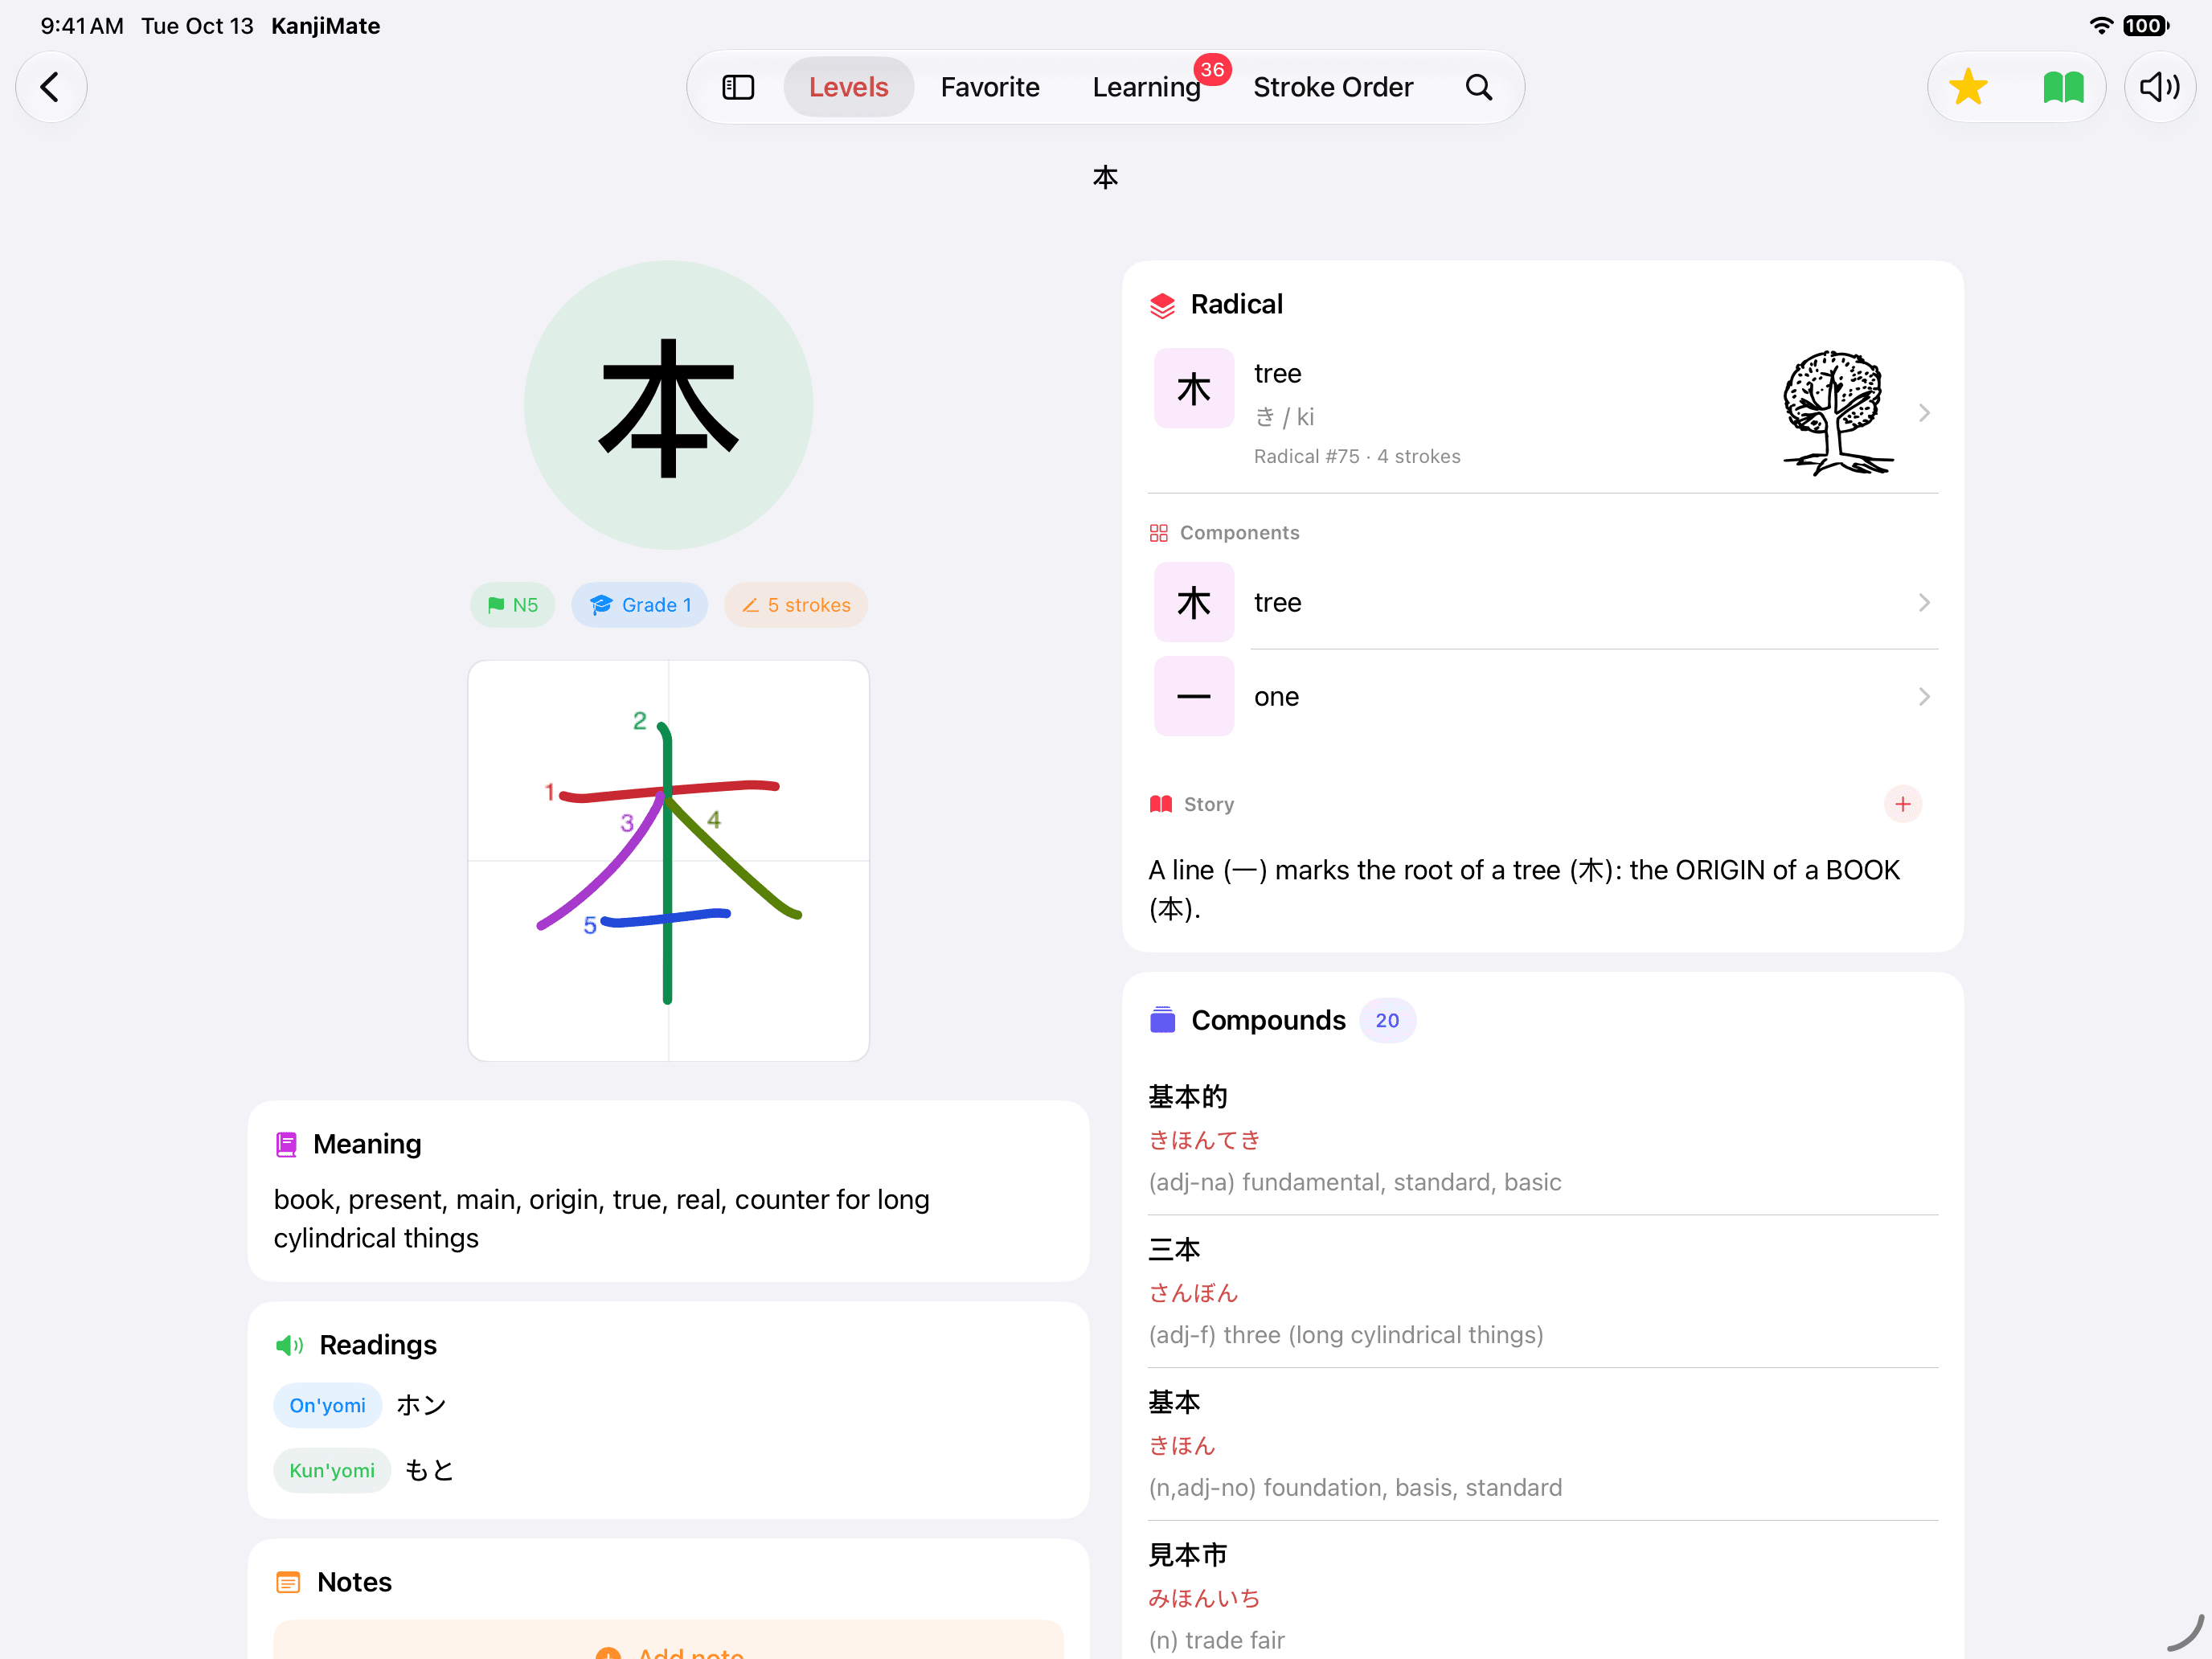
Task: Tap the red 36 Learning badge
Action: coord(1212,69)
